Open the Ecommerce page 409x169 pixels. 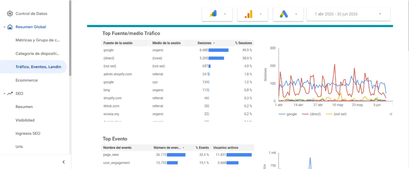[x=27, y=80]
